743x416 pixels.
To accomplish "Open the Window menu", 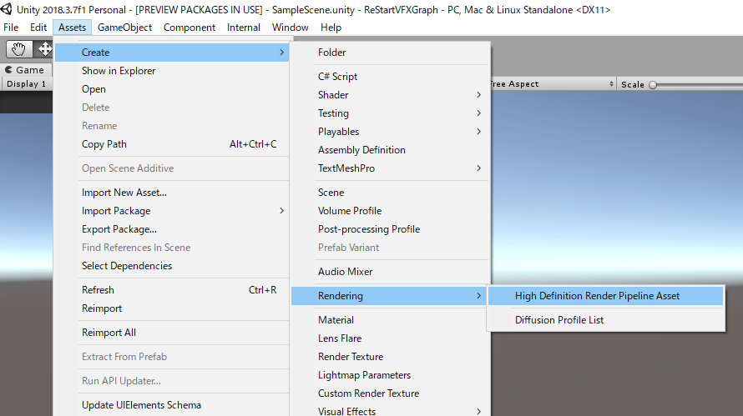I will click(291, 28).
